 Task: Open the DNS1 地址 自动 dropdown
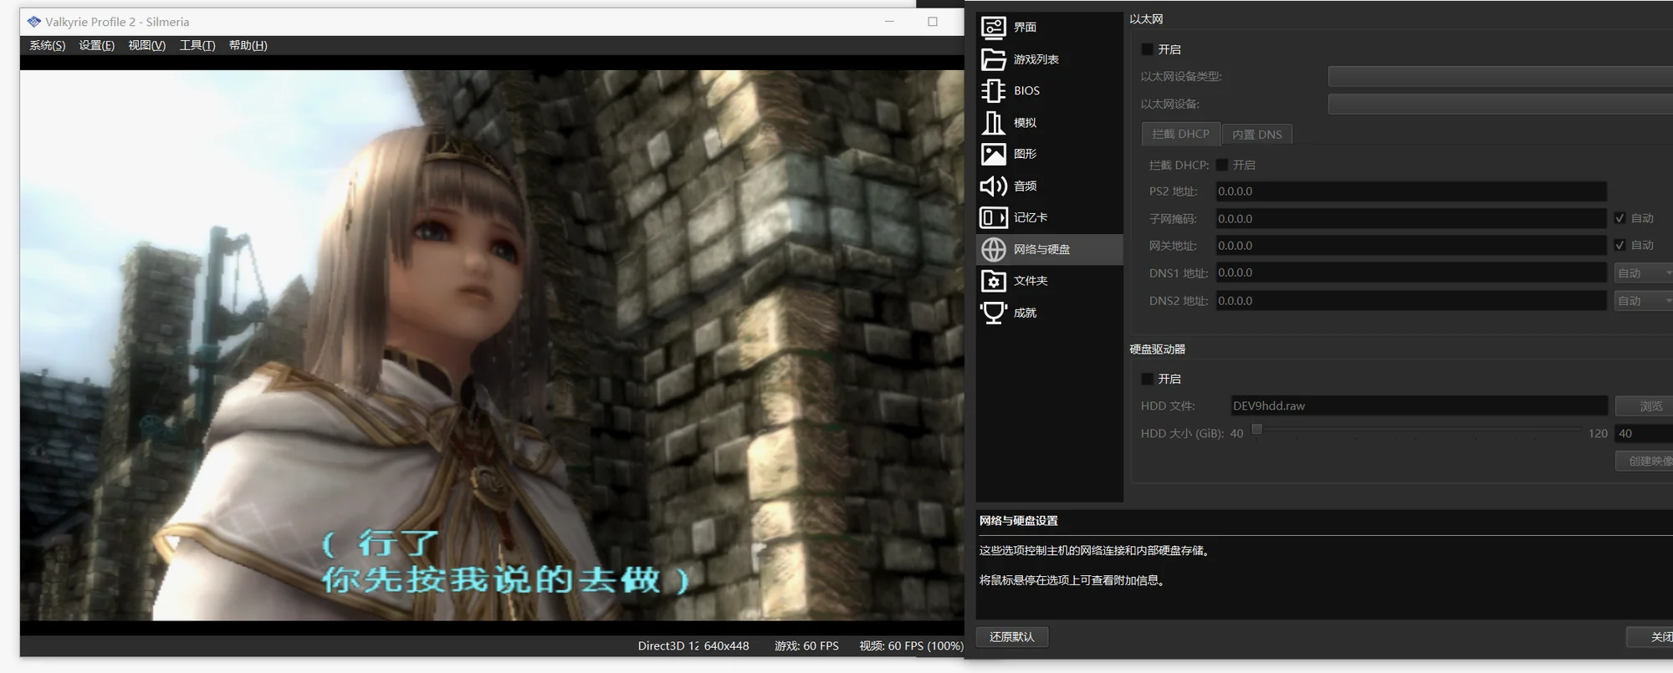point(1643,273)
